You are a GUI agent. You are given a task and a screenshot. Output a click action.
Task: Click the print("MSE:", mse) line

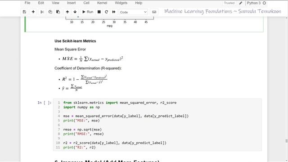tap(81, 121)
